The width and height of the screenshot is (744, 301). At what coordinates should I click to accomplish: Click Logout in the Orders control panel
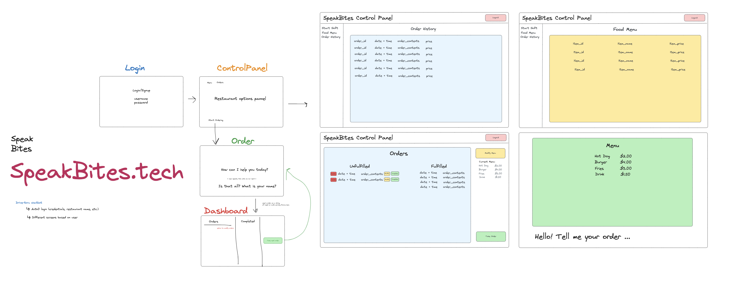[496, 138]
